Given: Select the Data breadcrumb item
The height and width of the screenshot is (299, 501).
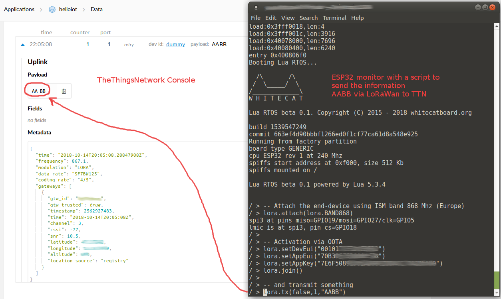Looking at the screenshot, I should 97,9.
